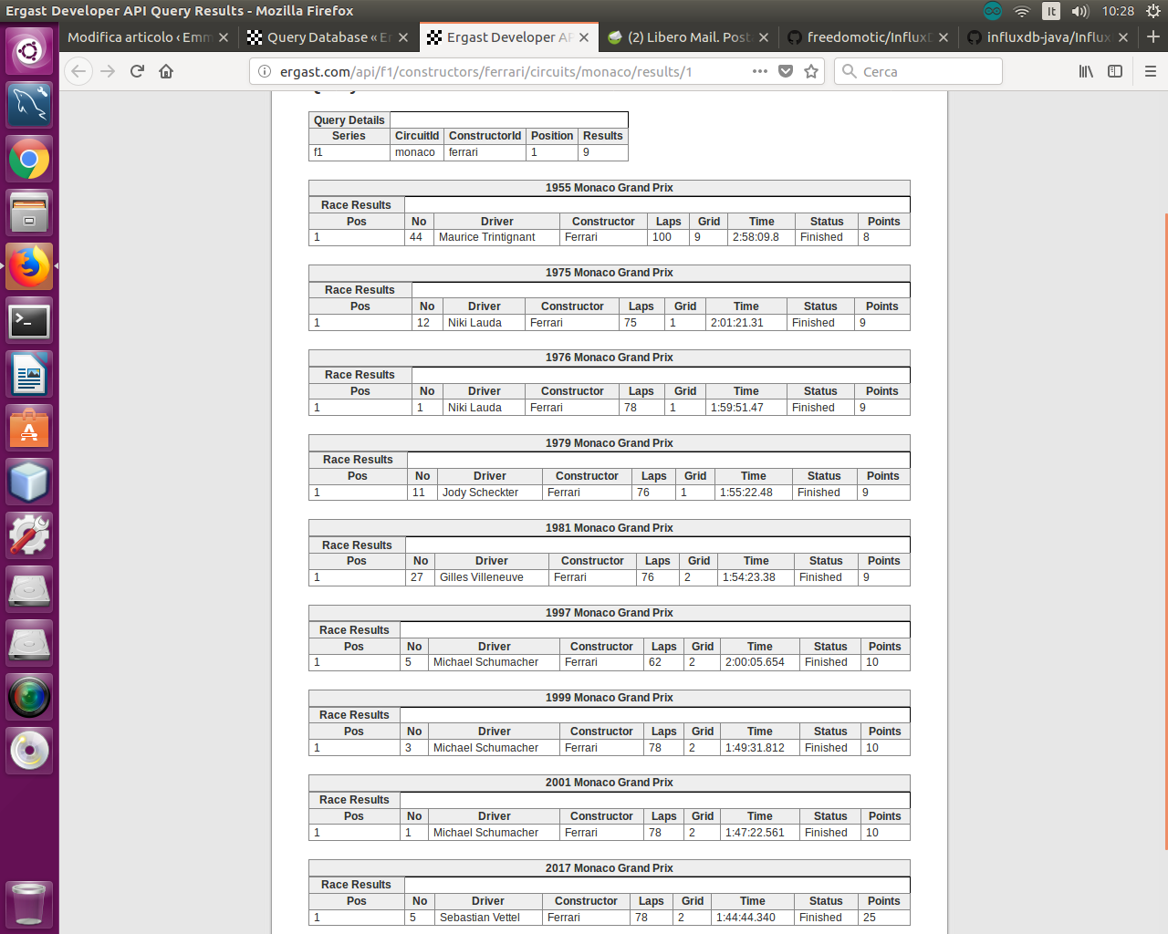Click time 1:49:31.812 in 1999 results

(755, 748)
